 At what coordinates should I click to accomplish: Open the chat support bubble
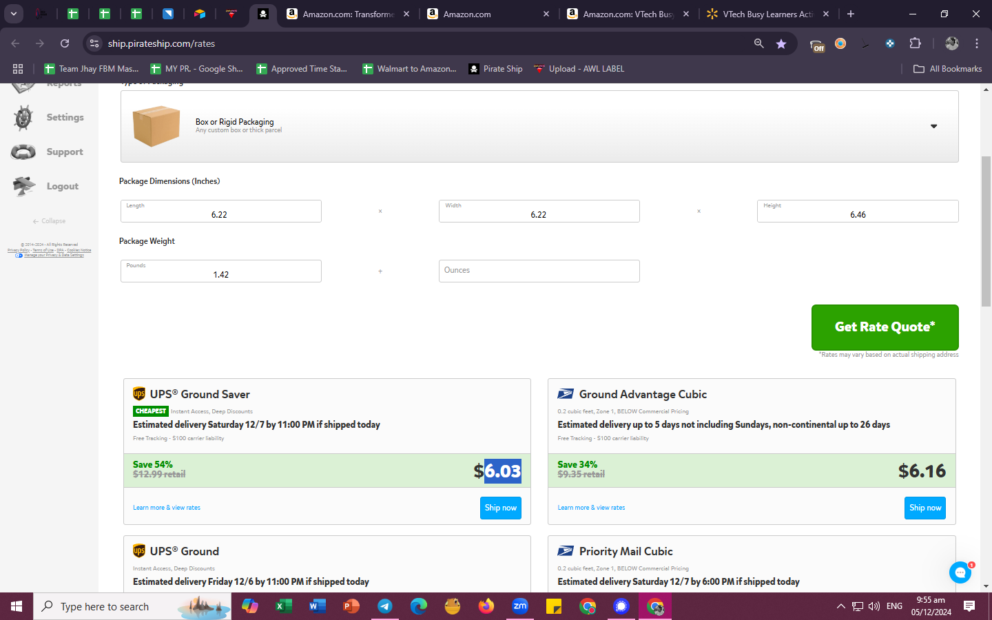[x=960, y=572]
